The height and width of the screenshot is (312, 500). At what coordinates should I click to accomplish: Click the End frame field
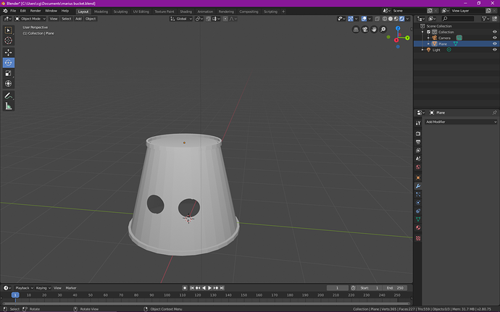point(394,287)
